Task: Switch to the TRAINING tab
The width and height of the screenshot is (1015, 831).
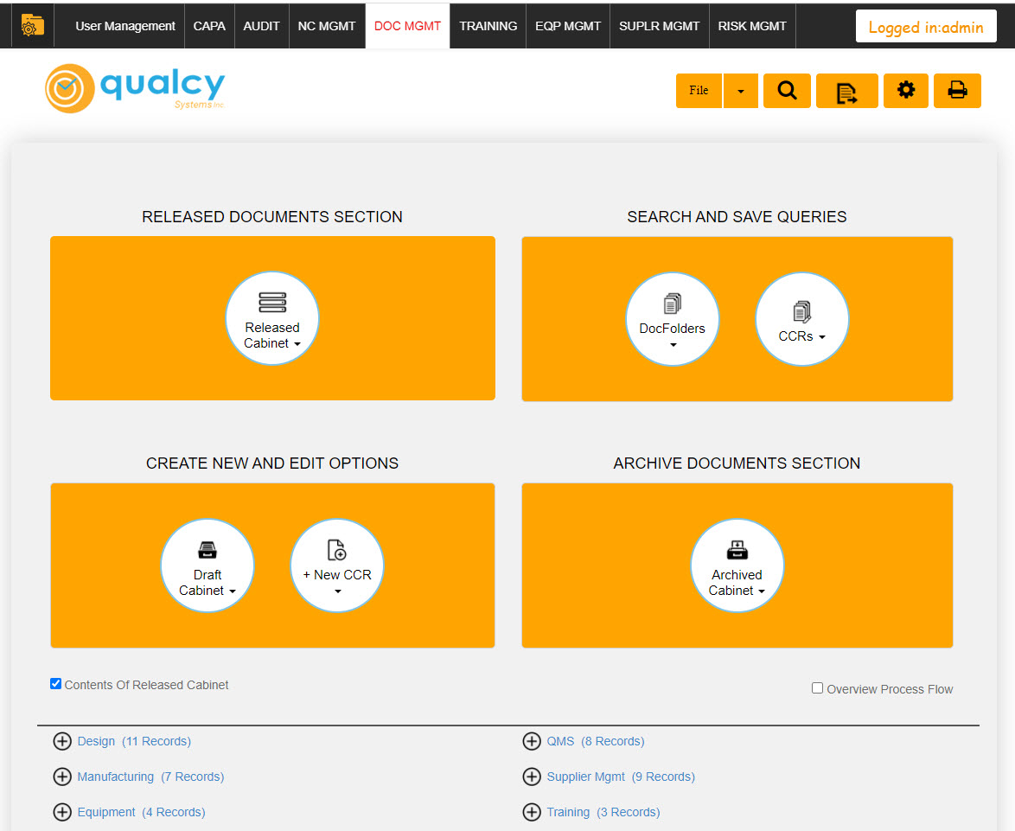Action: (x=488, y=26)
